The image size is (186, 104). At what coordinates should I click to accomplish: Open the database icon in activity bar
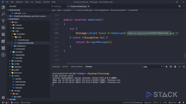coord(3,48)
